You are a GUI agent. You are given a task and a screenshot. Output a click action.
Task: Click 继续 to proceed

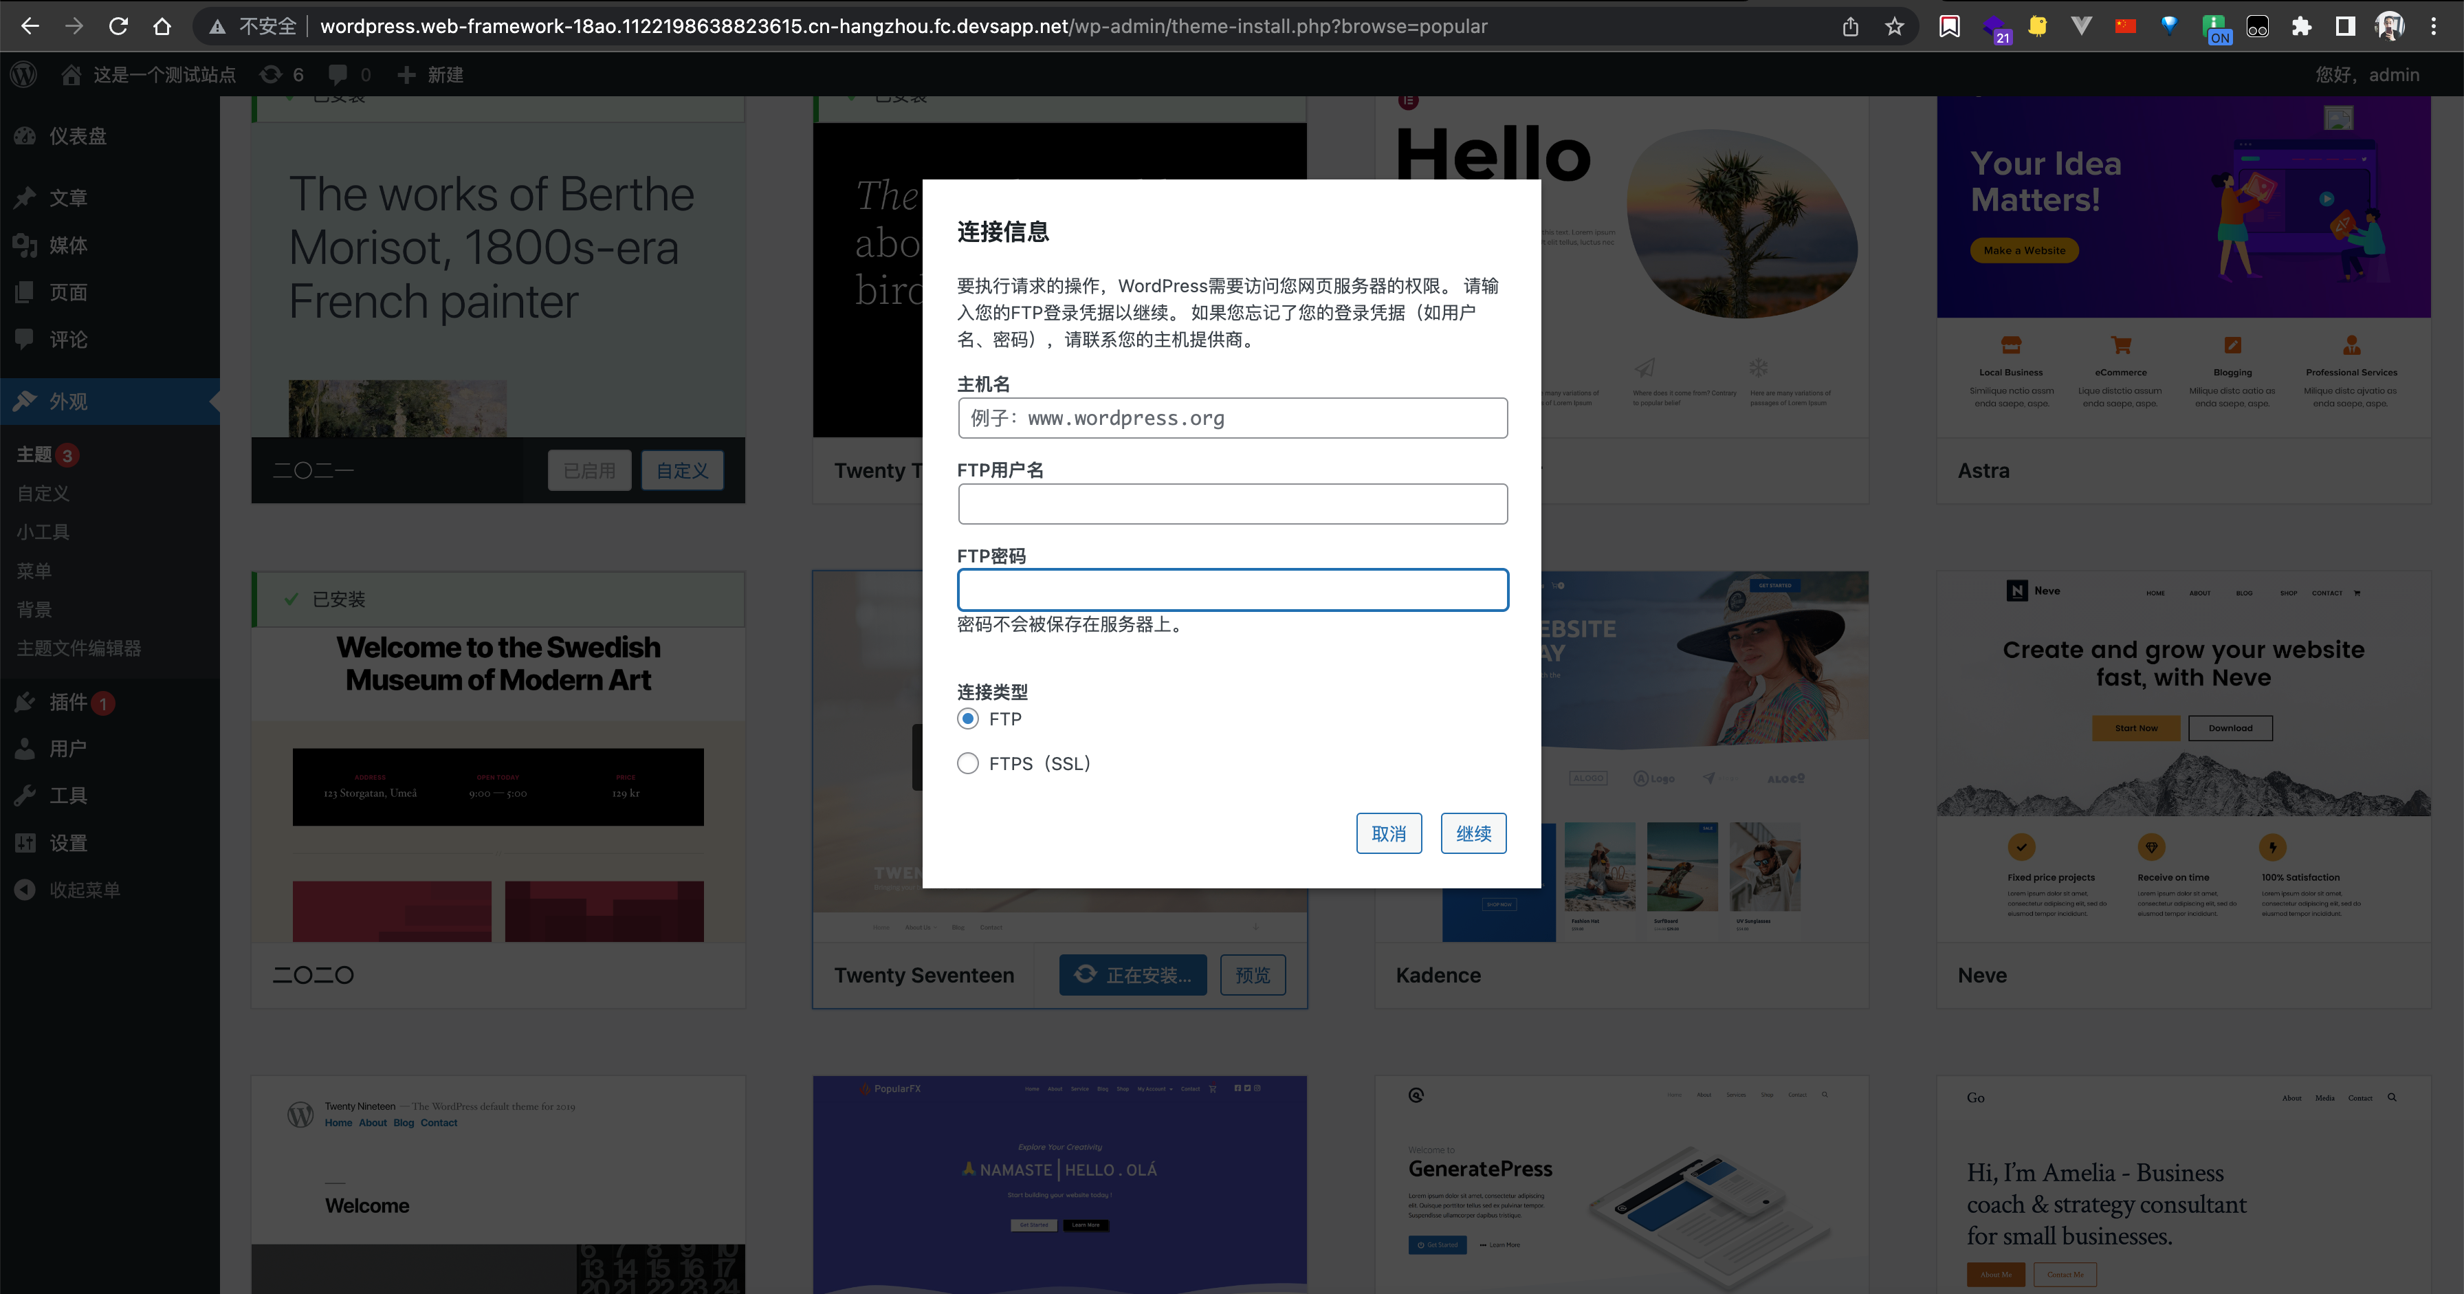(x=1473, y=833)
